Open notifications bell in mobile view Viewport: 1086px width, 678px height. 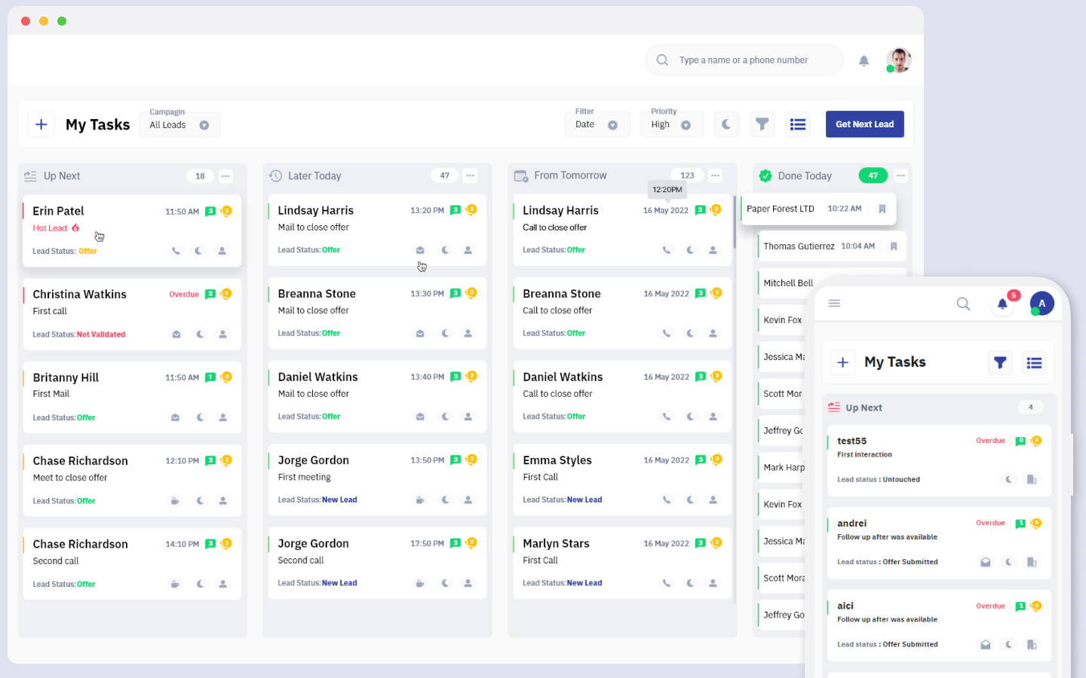(1002, 304)
